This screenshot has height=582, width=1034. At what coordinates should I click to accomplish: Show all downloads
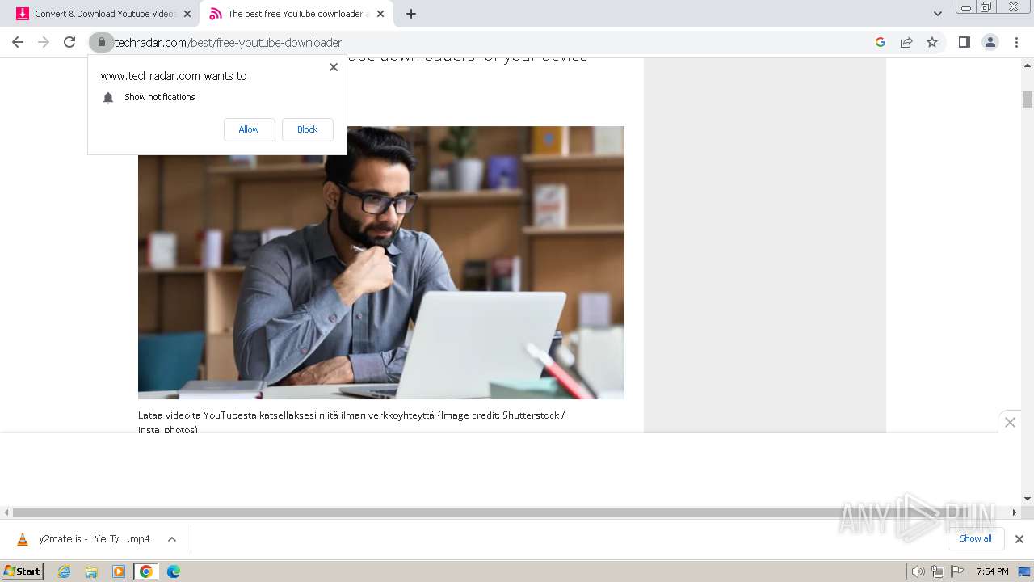click(975, 538)
